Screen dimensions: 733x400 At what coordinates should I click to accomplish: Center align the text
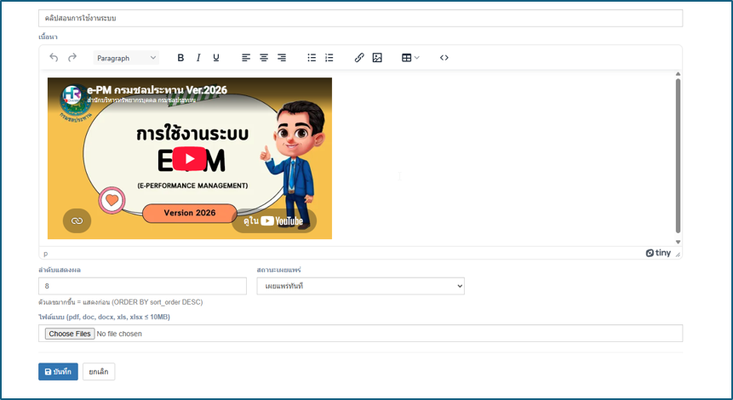[x=264, y=58]
